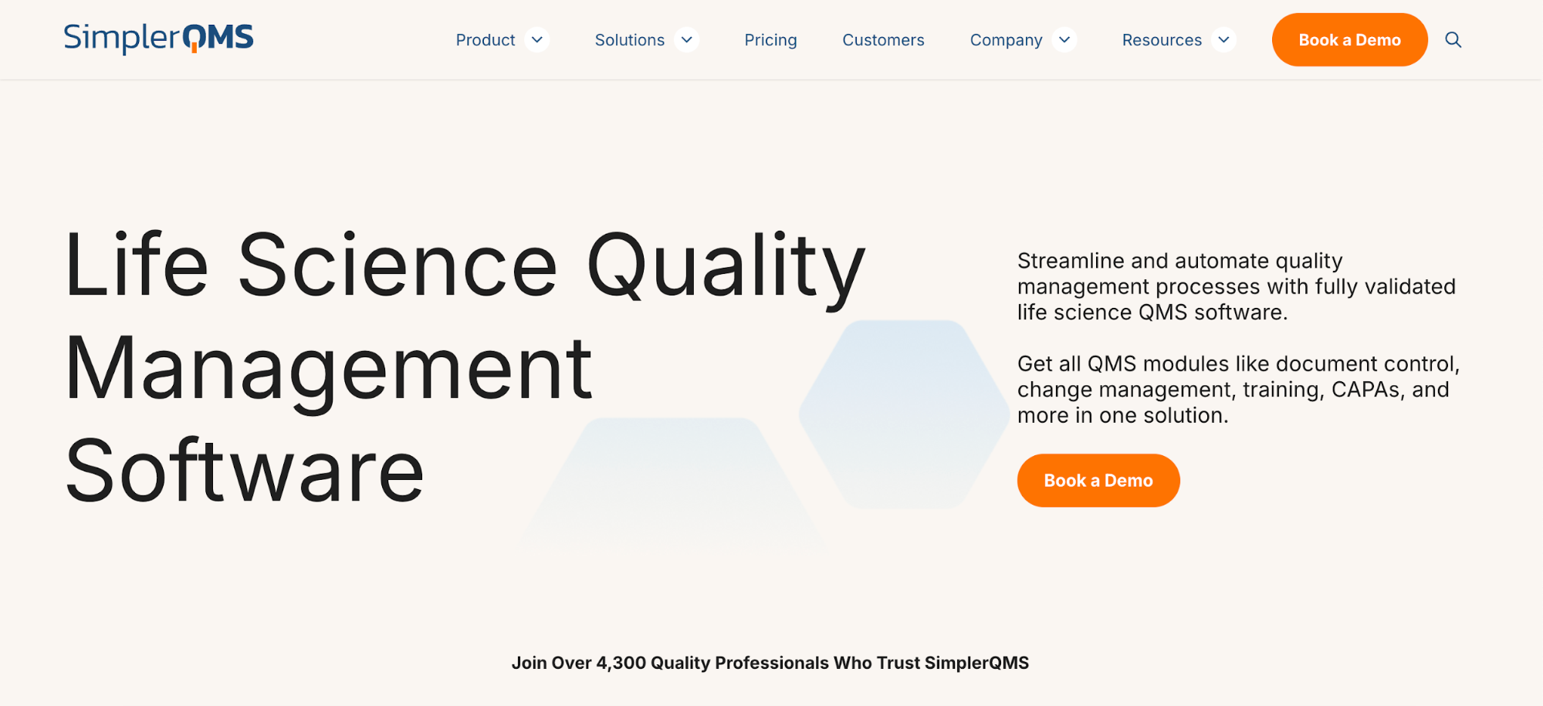Image resolution: width=1543 pixels, height=706 pixels.
Task: Click Resources in the top navigation
Action: (1161, 39)
